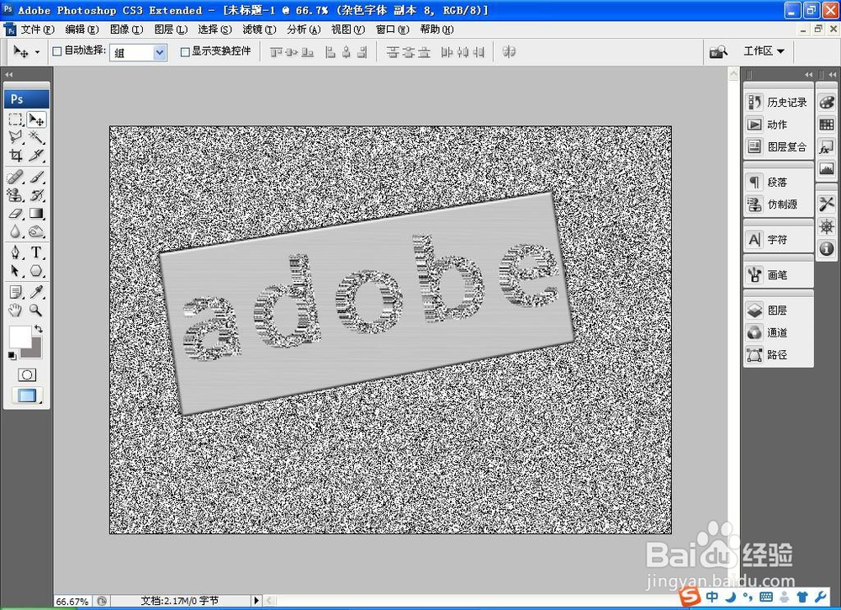Open the Styles fx panel icon
Screen dimensions: 841x610
pyautogui.click(x=827, y=147)
